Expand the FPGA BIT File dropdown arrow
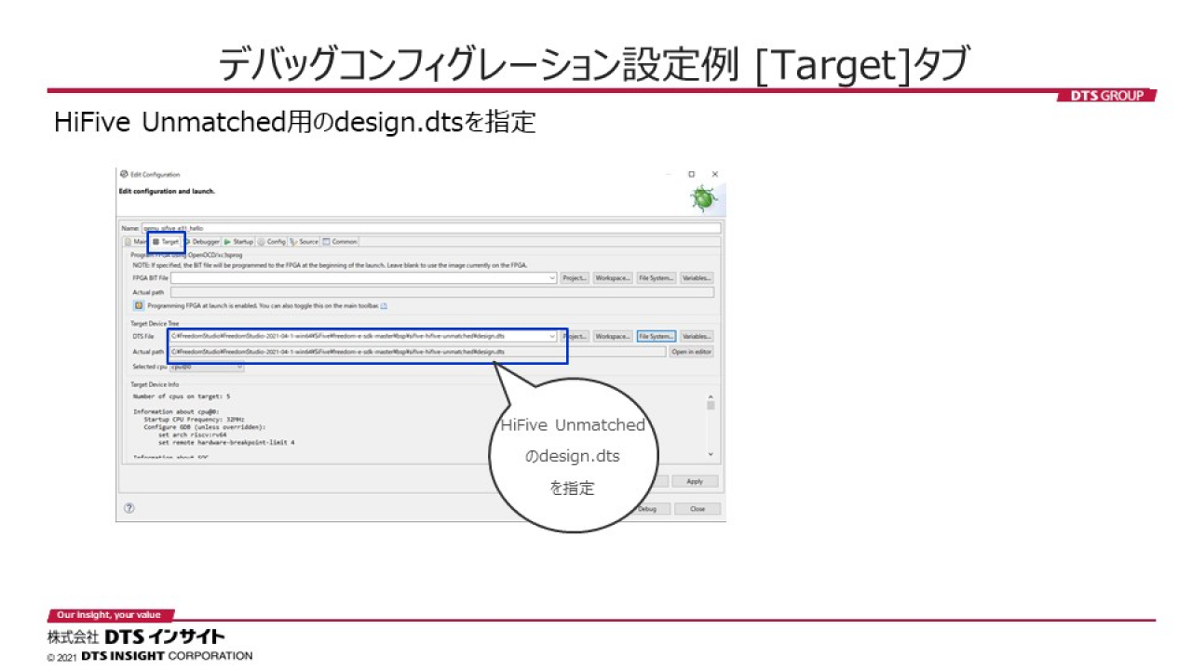Viewport: 1192px width, 670px height. [x=553, y=277]
